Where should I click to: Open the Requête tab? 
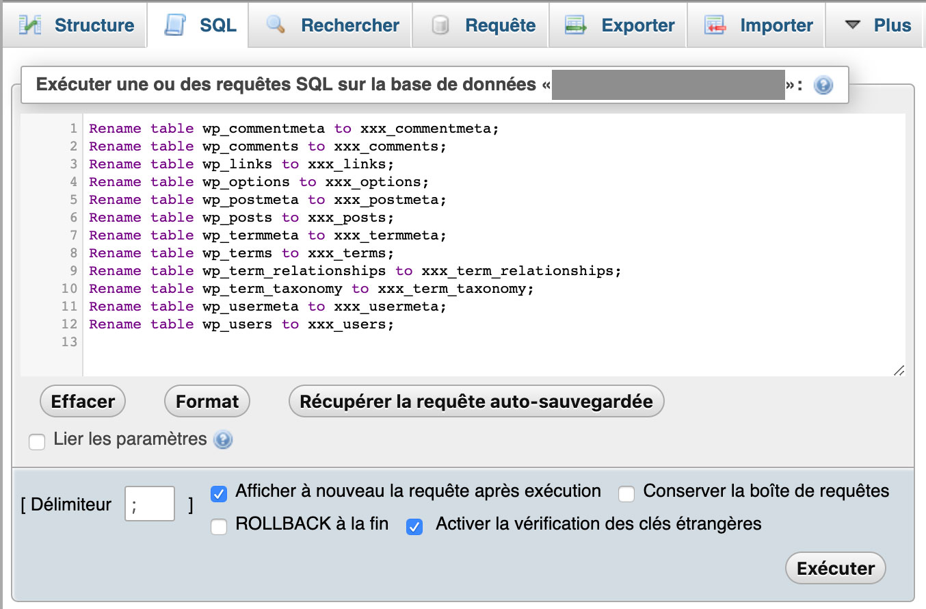point(481,25)
